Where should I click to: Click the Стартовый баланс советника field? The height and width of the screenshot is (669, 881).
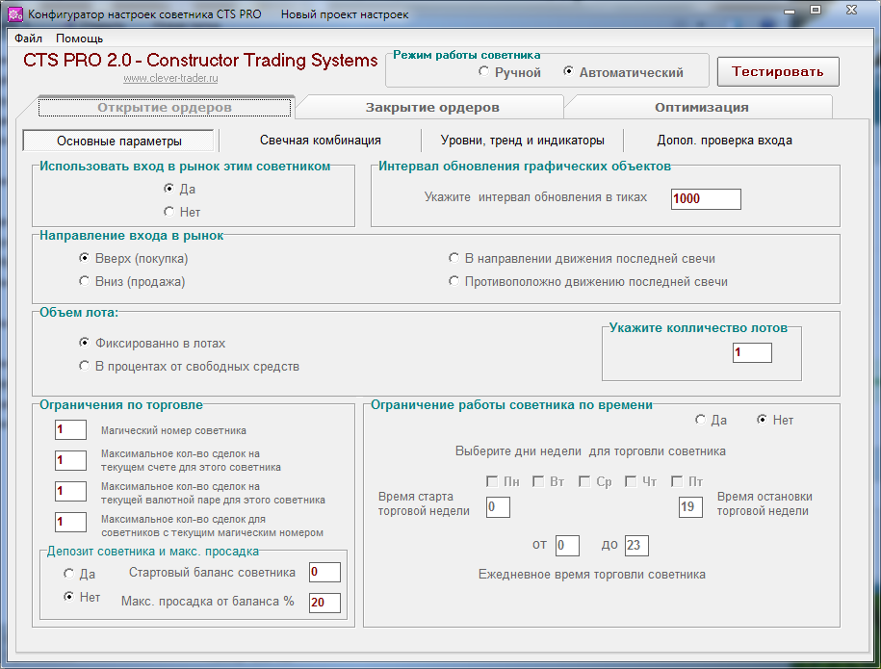[324, 572]
